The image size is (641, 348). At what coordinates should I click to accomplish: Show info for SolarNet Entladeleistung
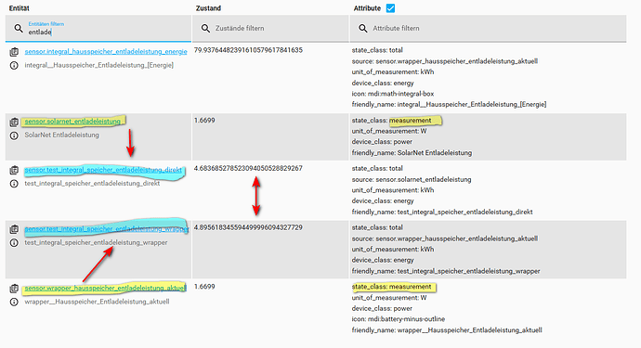point(14,135)
